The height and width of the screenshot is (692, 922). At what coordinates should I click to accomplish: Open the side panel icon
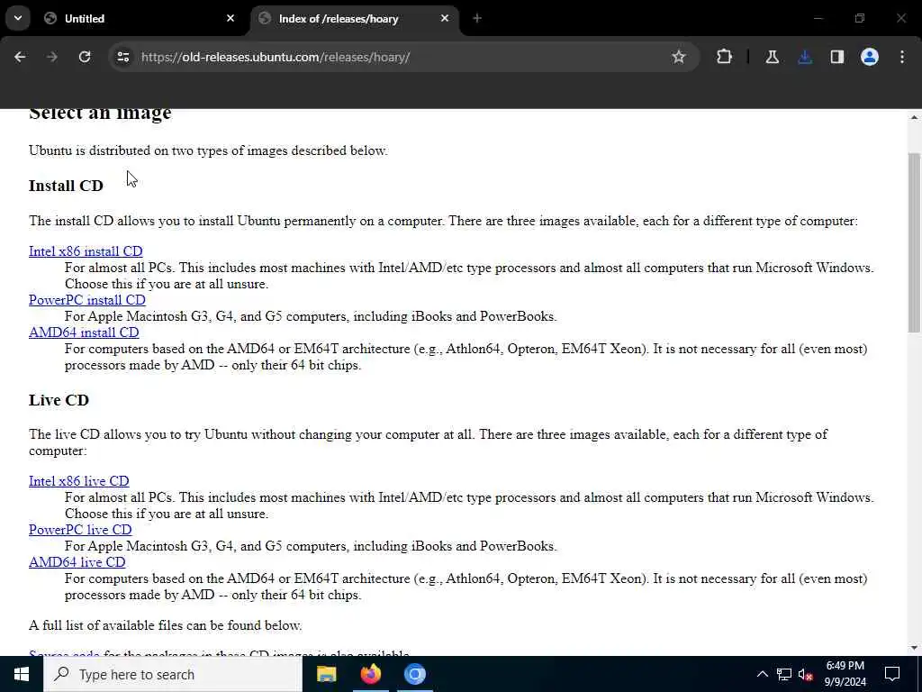click(x=837, y=57)
